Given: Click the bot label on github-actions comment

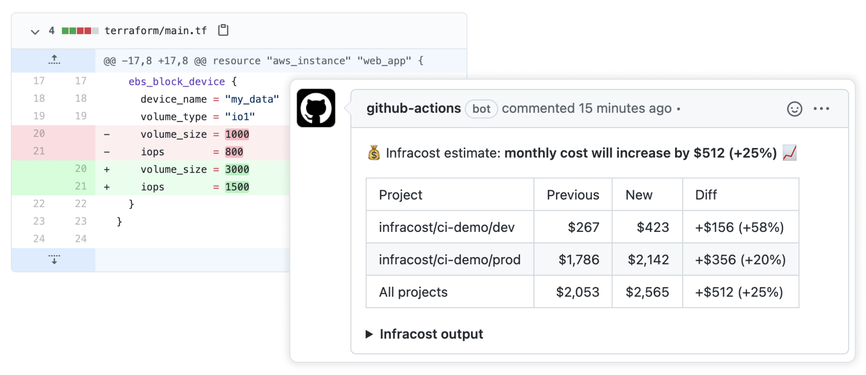Looking at the screenshot, I should click(482, 108).
